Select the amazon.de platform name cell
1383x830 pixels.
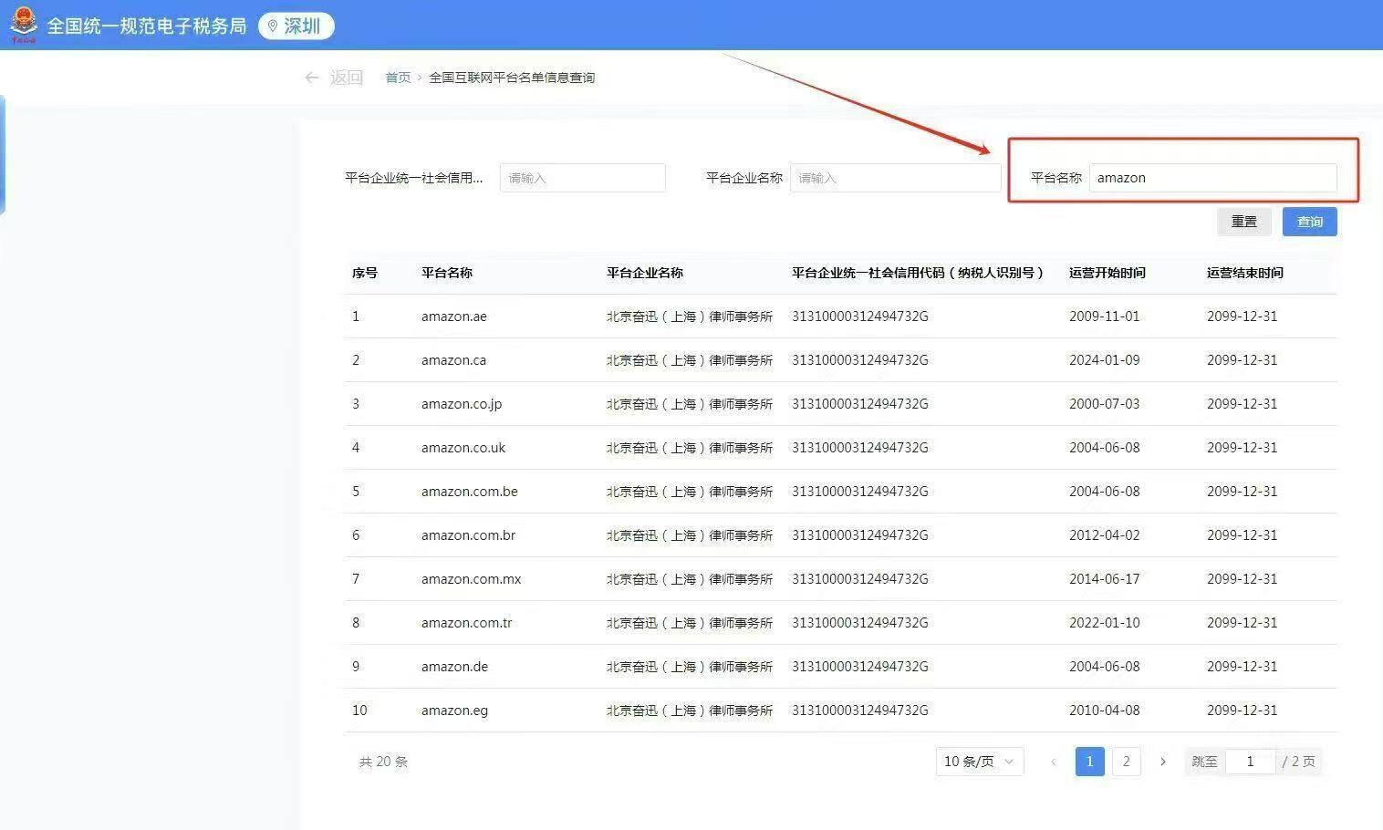click(454, 667)
